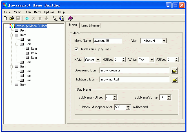Increase SubMenu HOffset value
This screenshot has height=133, width=187.
(115, 96)
